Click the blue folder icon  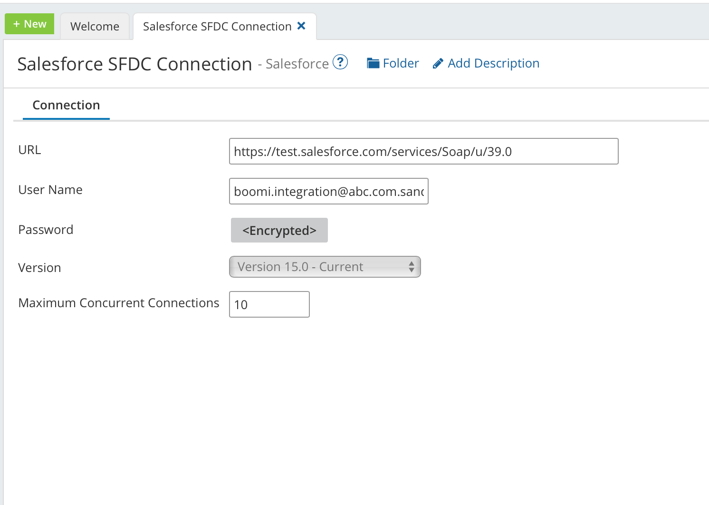click(373, 63)
